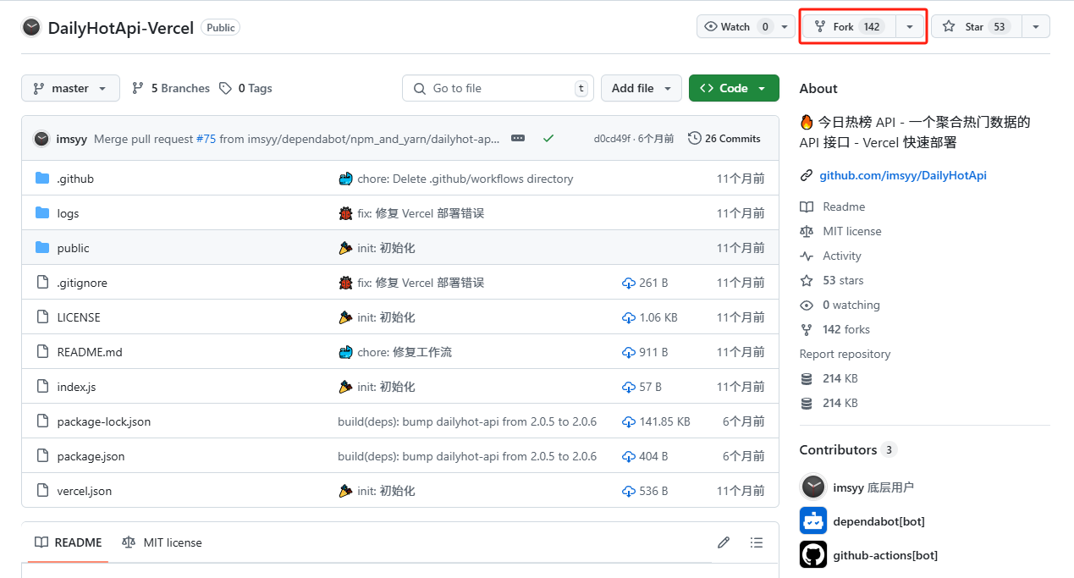View 53 stars in About sidebar
Viewport: 1074px width, 578px height.
(843, 280)
